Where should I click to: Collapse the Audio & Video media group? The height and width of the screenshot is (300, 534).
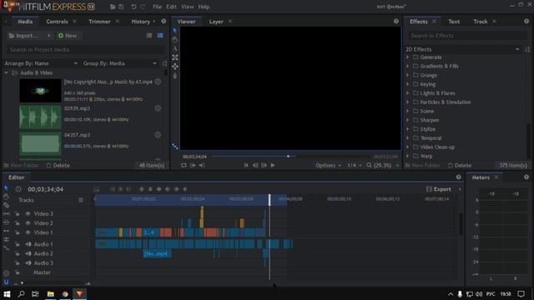click(6, 72)
